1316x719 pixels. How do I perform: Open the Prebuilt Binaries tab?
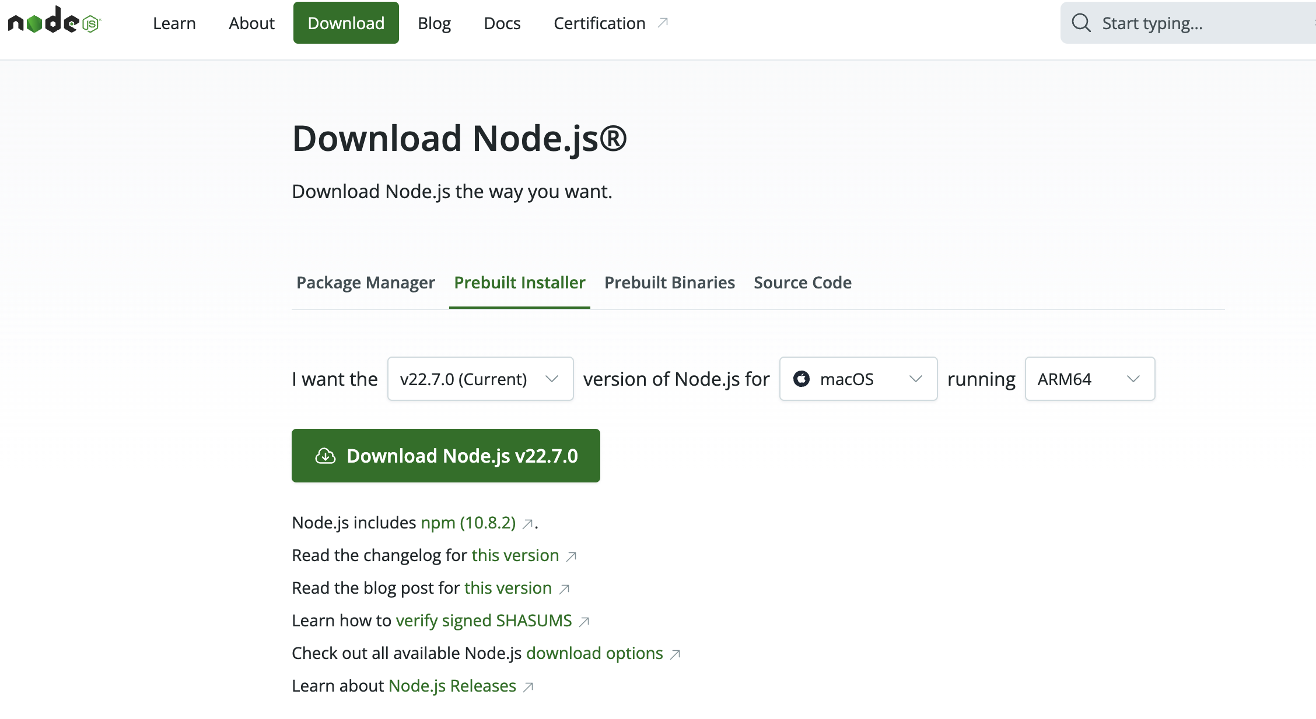[670, 283]
